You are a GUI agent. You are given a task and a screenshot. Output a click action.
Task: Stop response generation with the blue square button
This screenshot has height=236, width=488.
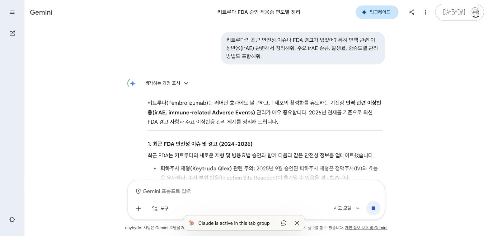pyautogui.click(x=373, y=208)
